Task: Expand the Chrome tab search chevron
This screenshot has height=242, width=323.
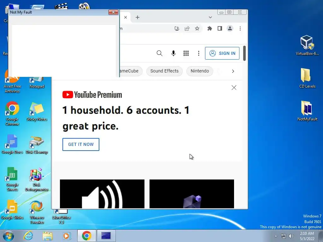Action: pyautogui.click(x=210, y=17)
